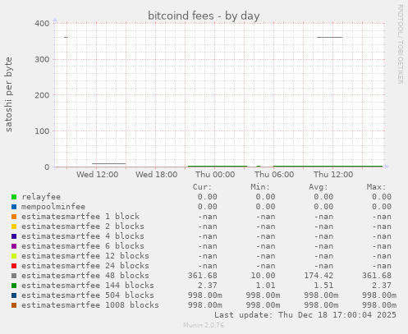Click the estimatesmartfee 2 blocks yellow swatch
Image resolution: width=408 pixels, height=334 pixels.
coord(14,226)
